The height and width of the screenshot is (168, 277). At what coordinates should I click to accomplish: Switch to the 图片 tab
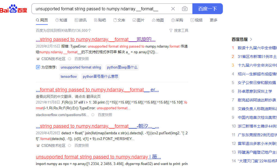138,20
